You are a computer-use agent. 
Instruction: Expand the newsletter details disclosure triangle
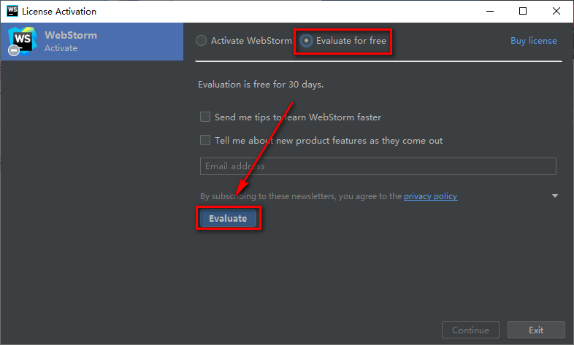click(555, 196)
